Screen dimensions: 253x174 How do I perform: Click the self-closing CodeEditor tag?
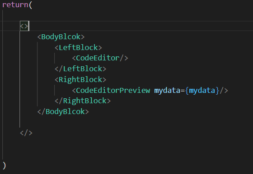point(100,58)
